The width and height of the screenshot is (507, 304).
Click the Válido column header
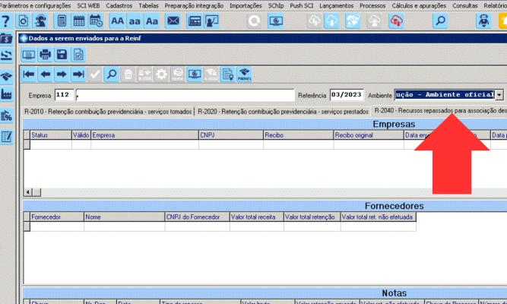[81, 135]
